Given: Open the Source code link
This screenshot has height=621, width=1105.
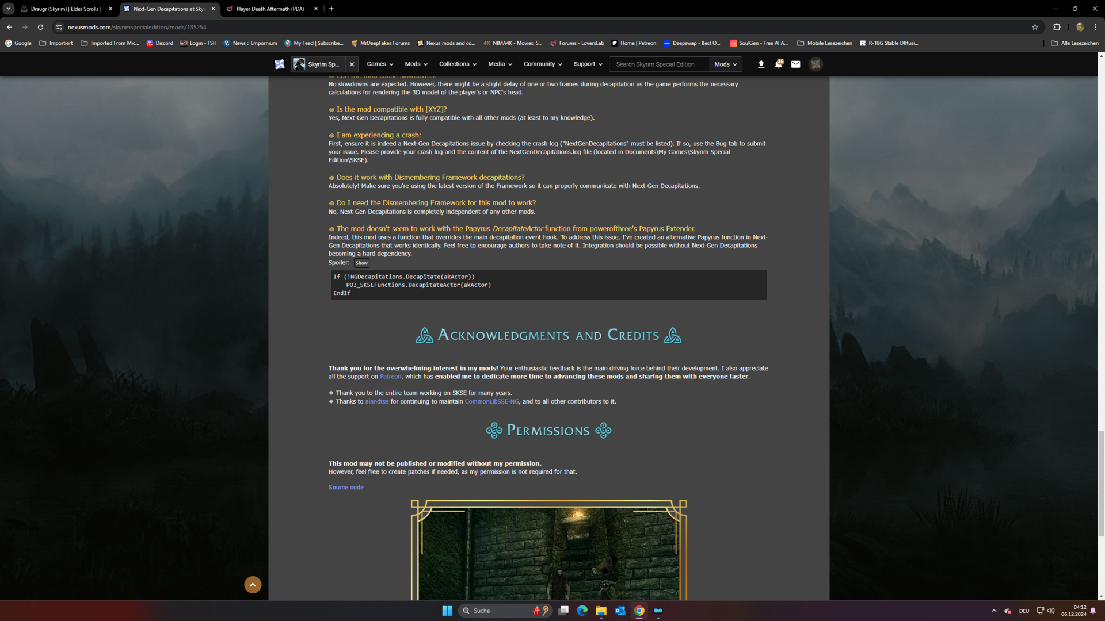Looking at the screenshot, I should pyautogui.click(x=345, y=487).
